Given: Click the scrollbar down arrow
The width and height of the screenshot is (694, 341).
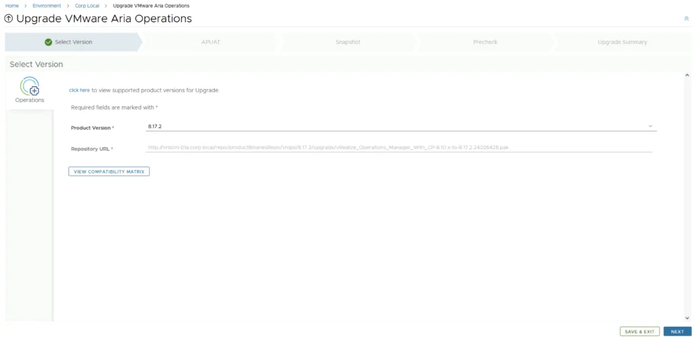Looking at the screenshot, I should pos(687,318).
